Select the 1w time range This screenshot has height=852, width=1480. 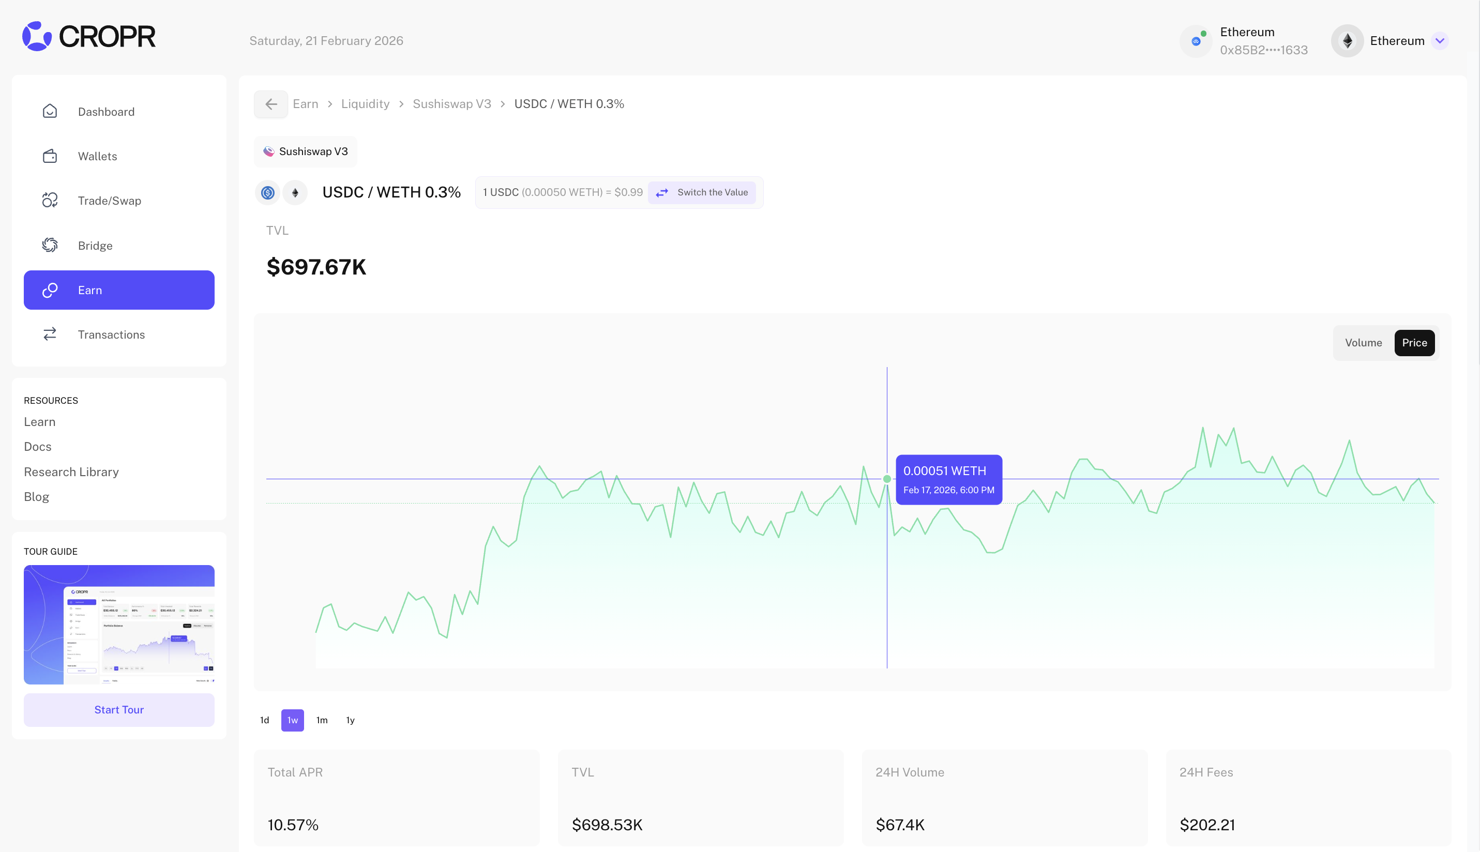pos(293,720)
